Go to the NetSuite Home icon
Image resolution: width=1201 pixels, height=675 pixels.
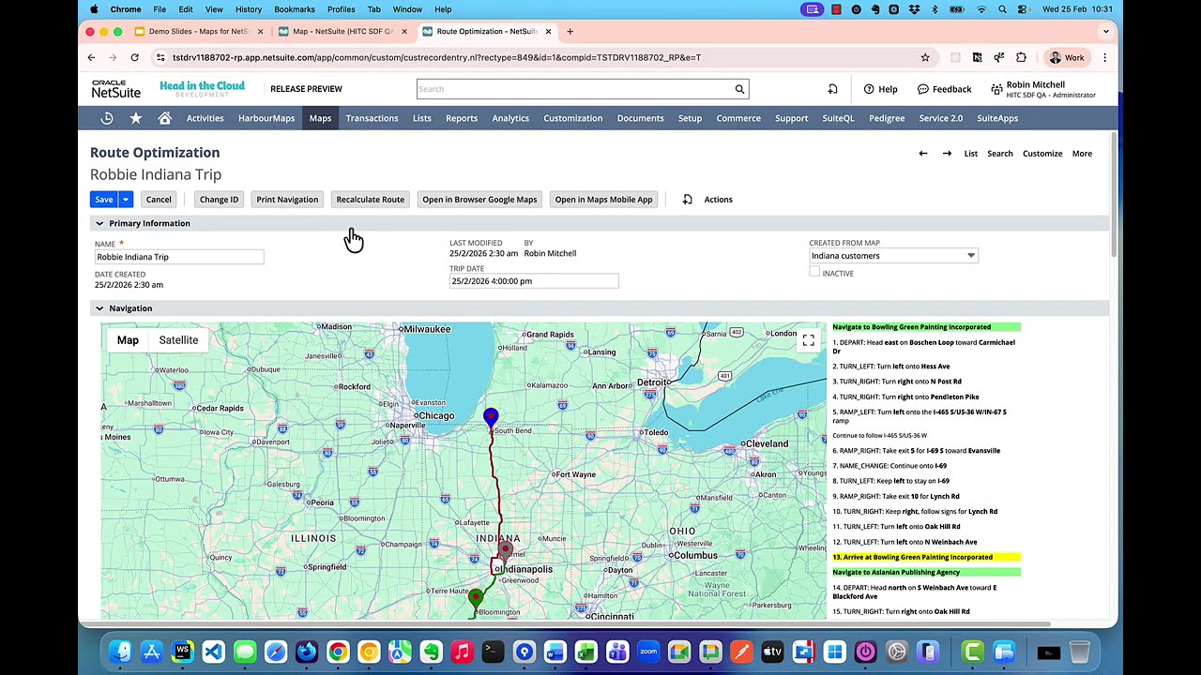click(x=165, y=118)
